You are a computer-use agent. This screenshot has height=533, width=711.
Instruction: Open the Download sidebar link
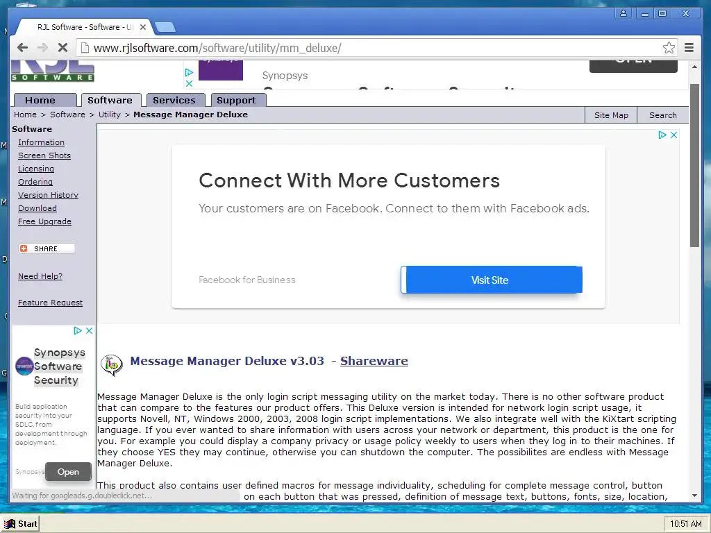pos(37,208)
